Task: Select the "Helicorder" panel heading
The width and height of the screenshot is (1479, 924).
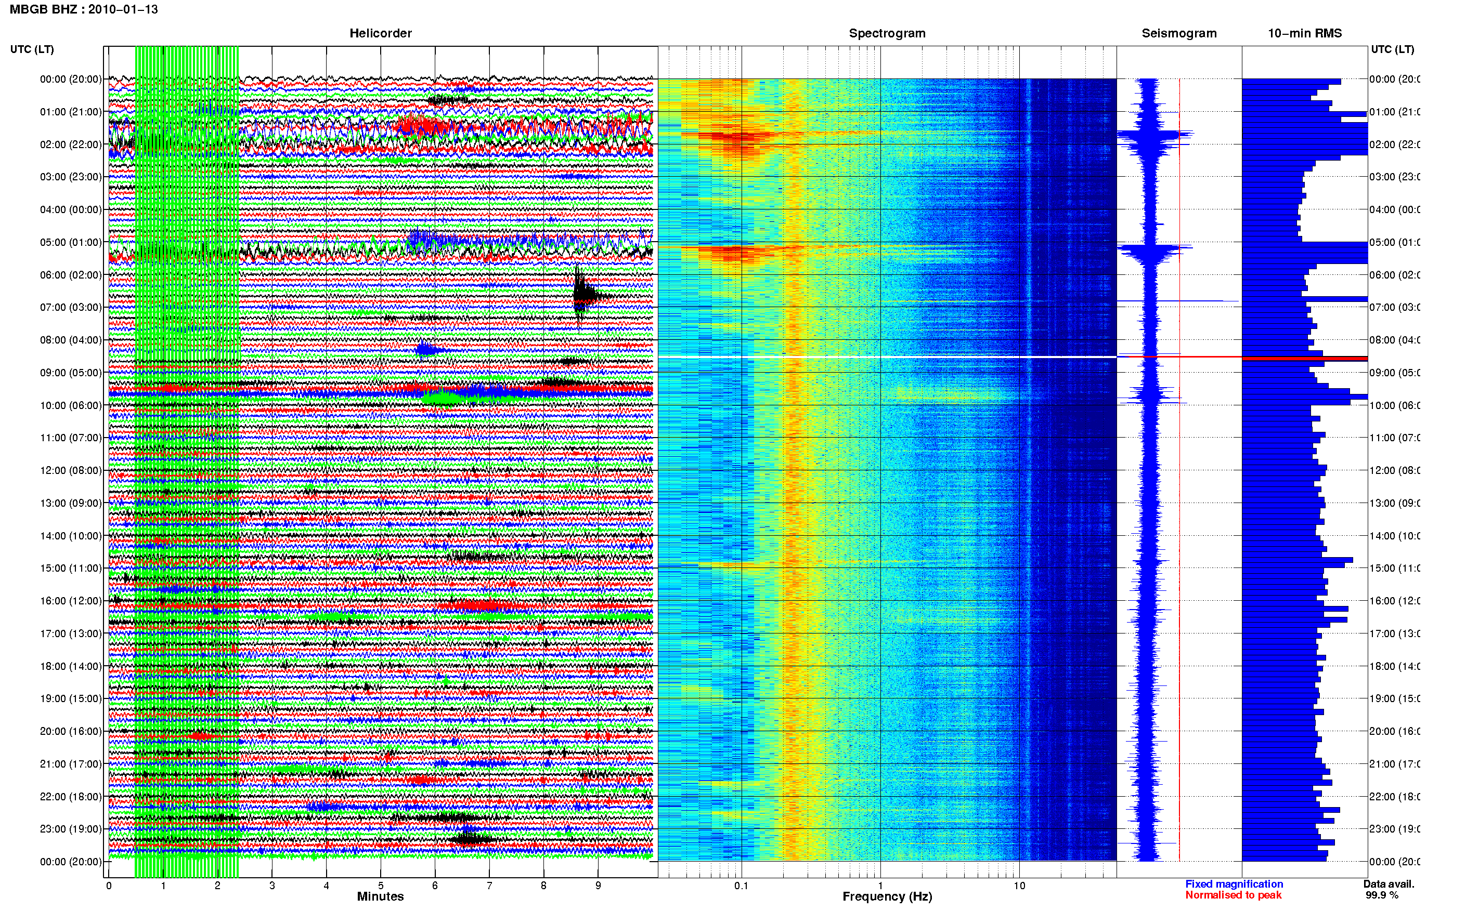Action: coord(380,33)
